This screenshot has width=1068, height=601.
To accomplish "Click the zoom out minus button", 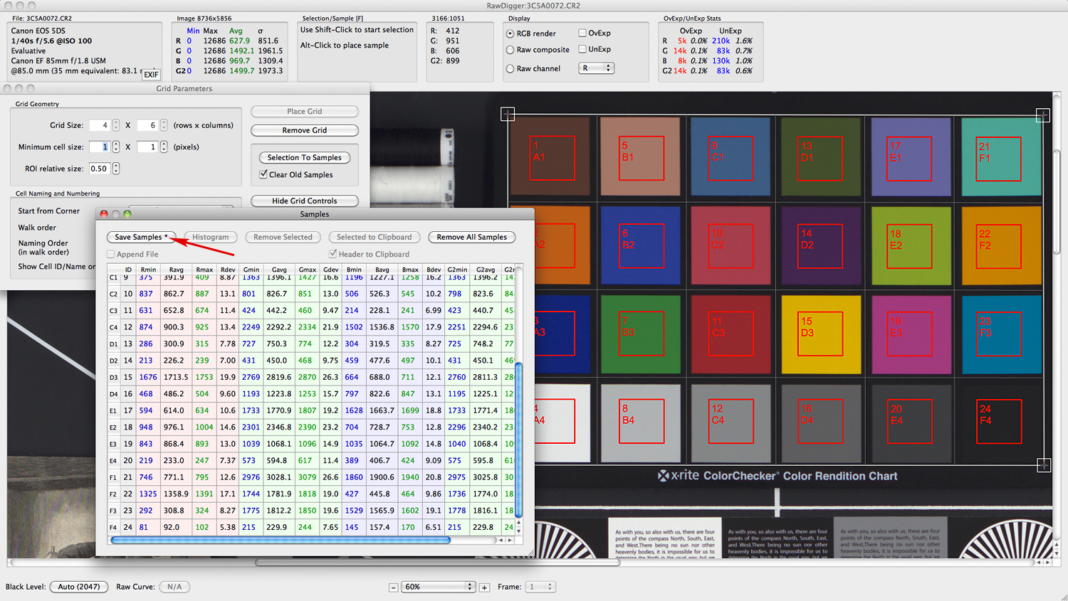I will tap(393, 587).
